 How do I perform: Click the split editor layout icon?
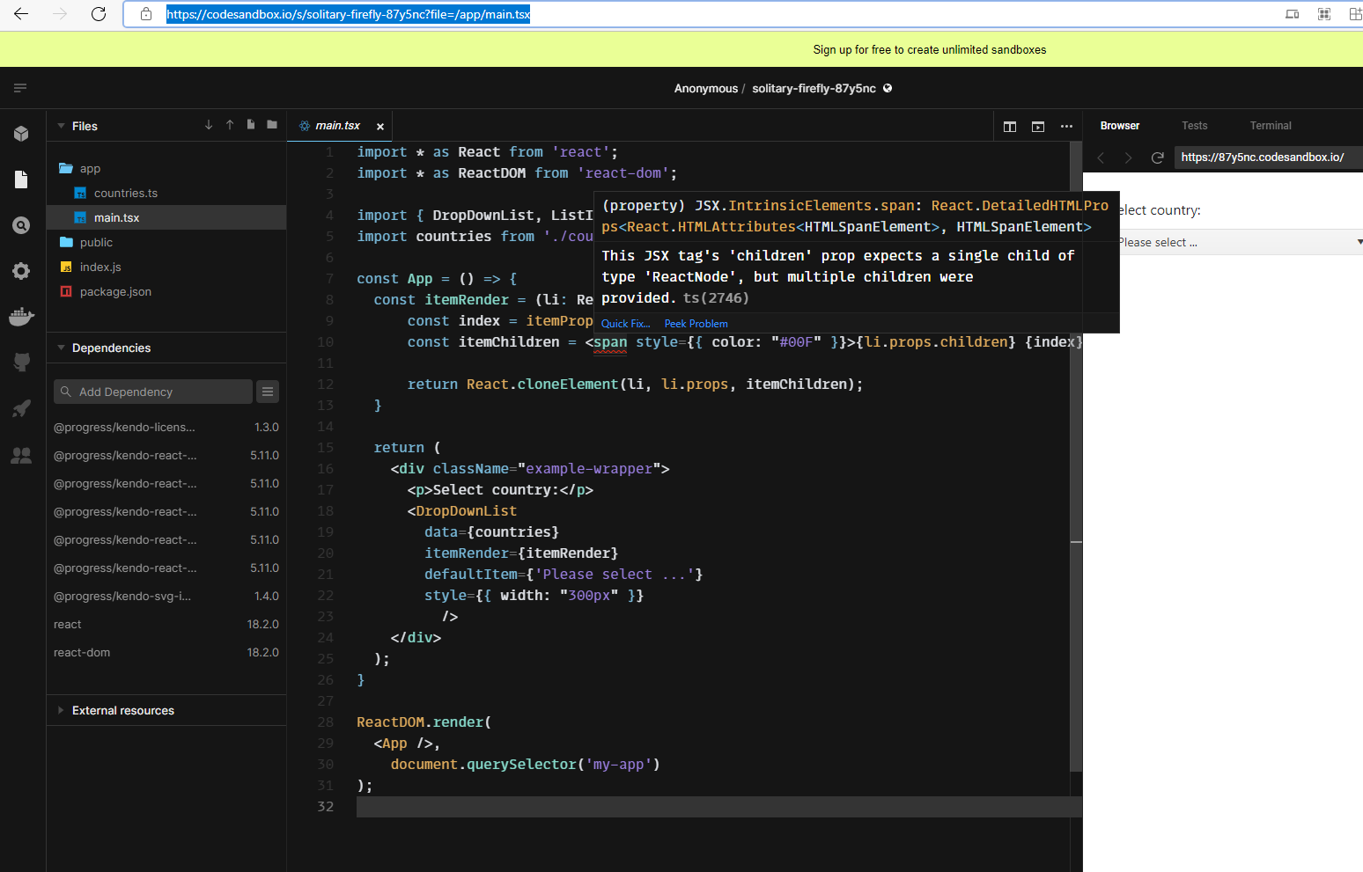(1010, 127)
